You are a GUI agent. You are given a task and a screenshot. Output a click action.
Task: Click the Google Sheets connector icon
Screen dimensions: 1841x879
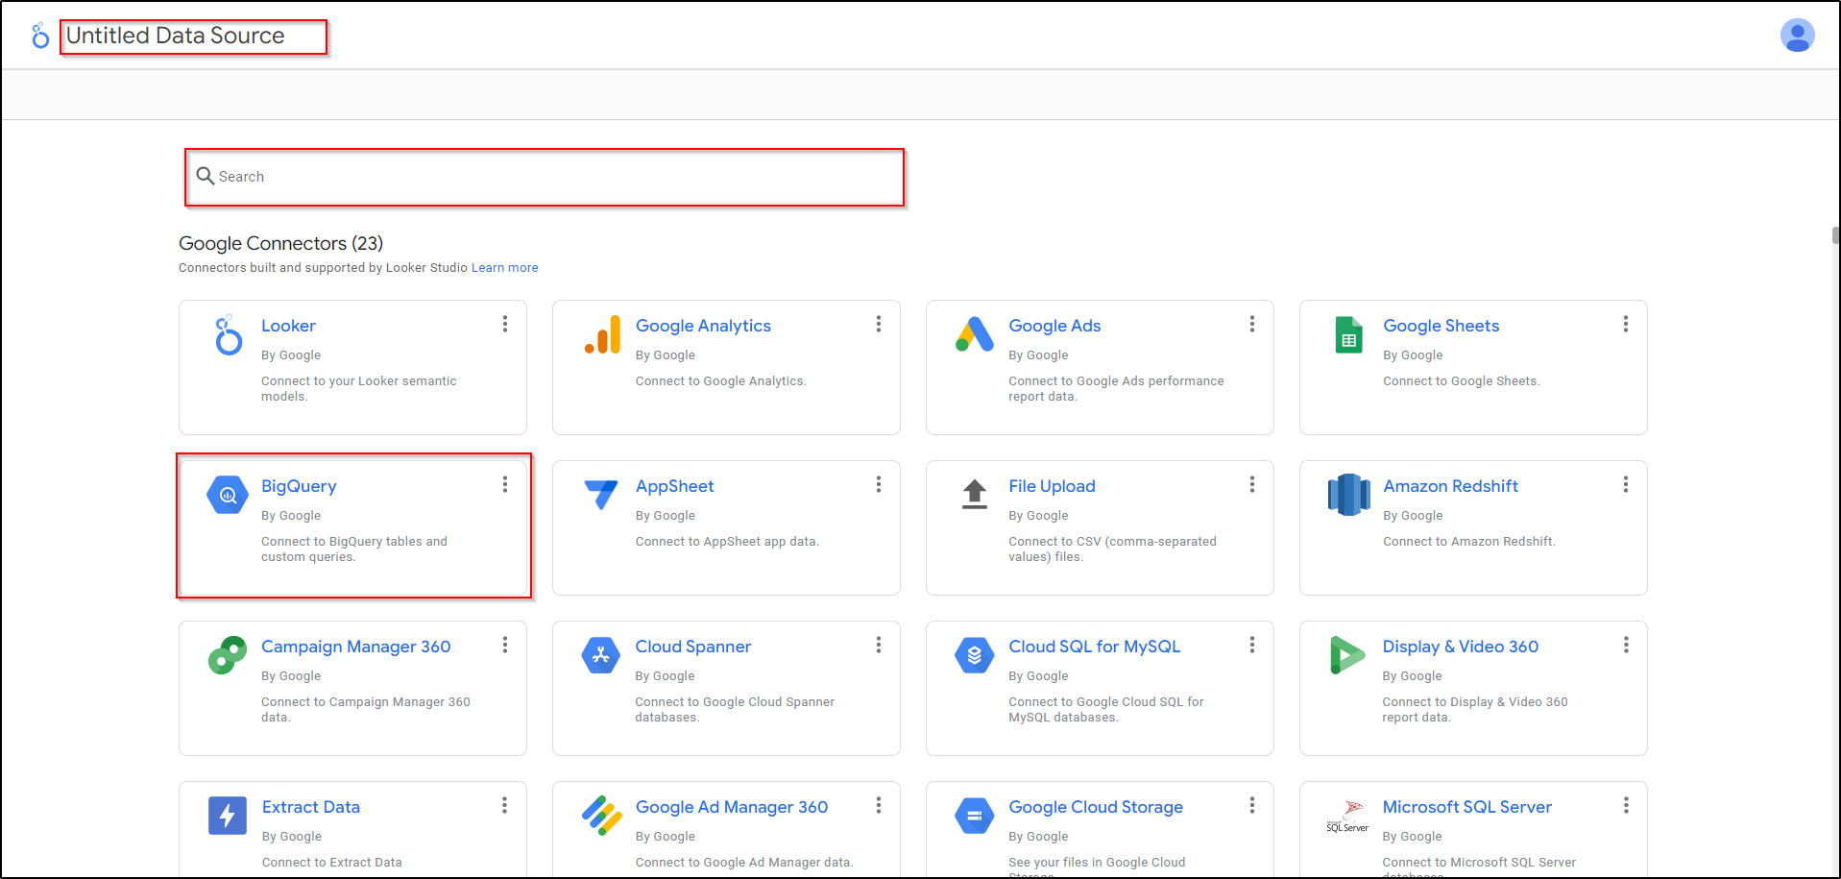pos(1348,335)
